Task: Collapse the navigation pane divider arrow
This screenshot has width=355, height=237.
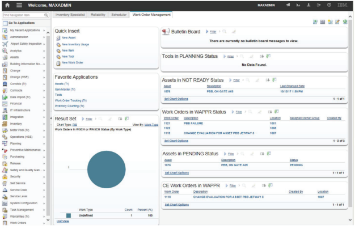Action: pyautogui.click(x=50, y=118)
